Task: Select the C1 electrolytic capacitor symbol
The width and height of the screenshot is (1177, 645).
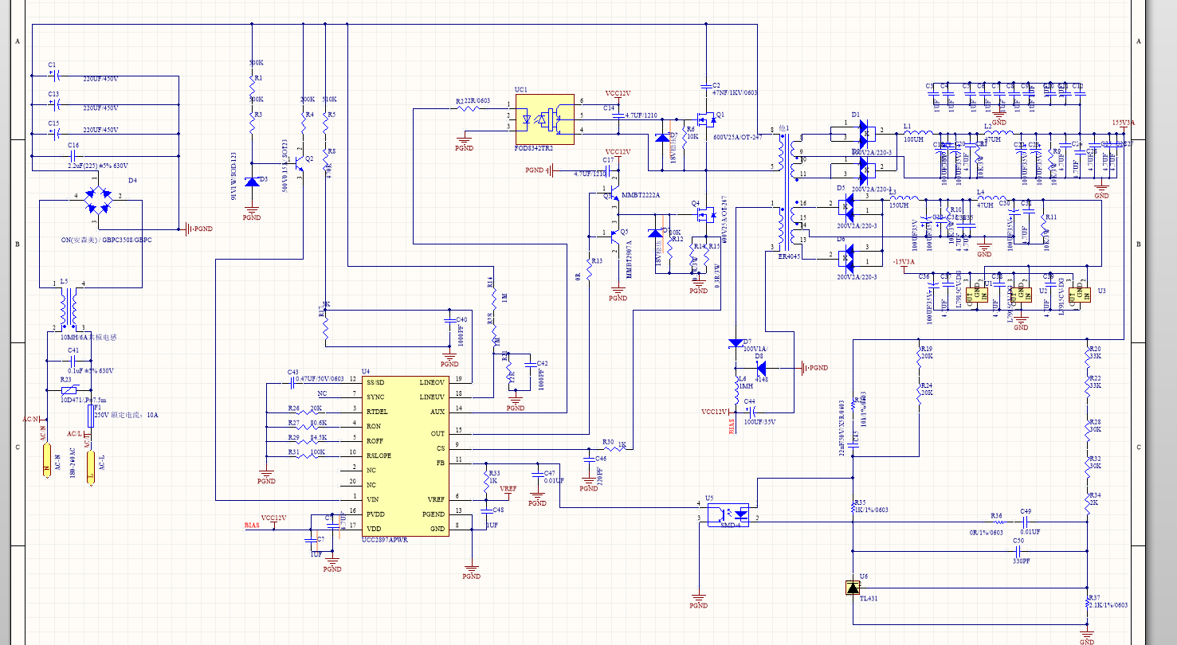Action: (x=54, y=76)
